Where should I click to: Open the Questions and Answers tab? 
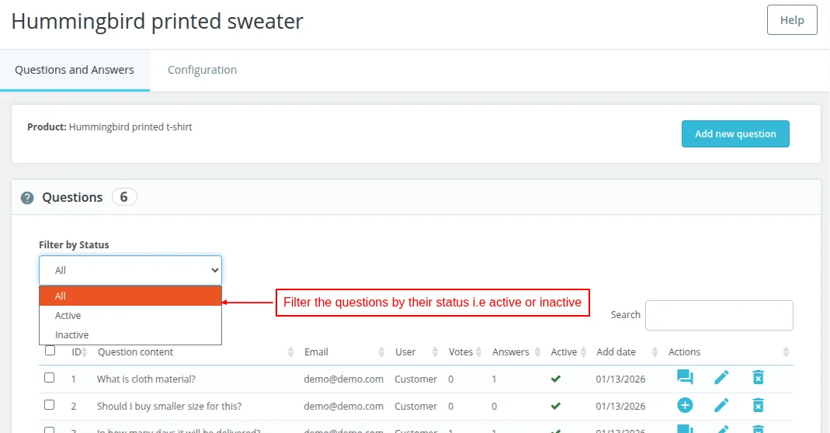click(75, 70)
